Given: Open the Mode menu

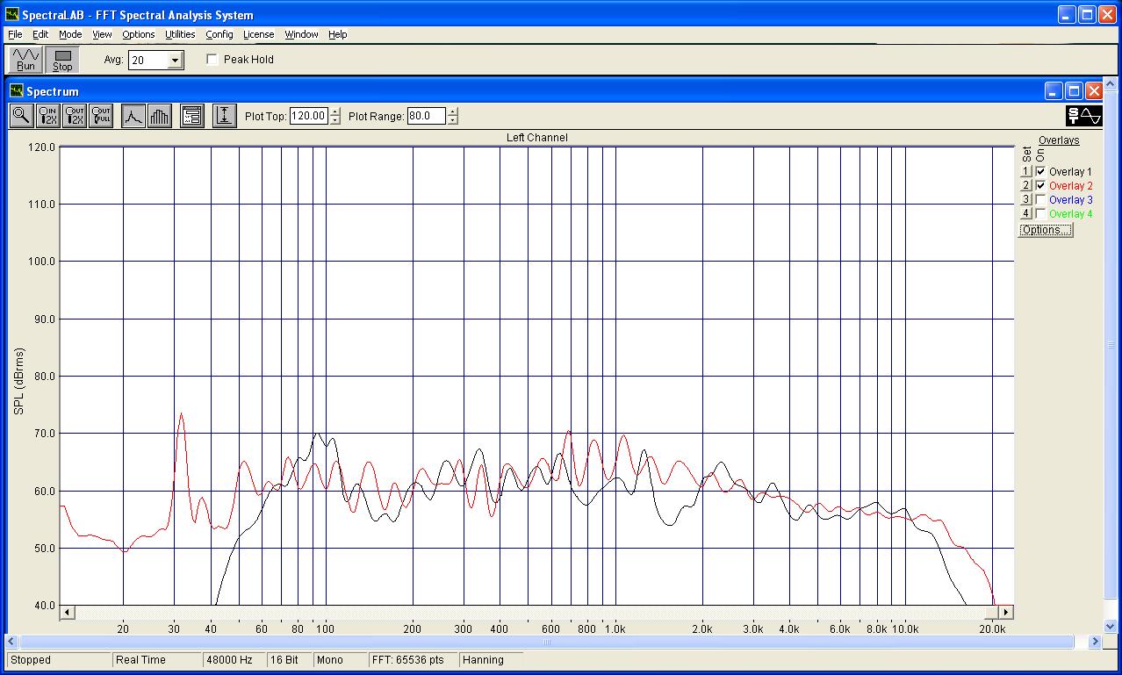Looking at the screenshot, I should [x=70, y=34].
